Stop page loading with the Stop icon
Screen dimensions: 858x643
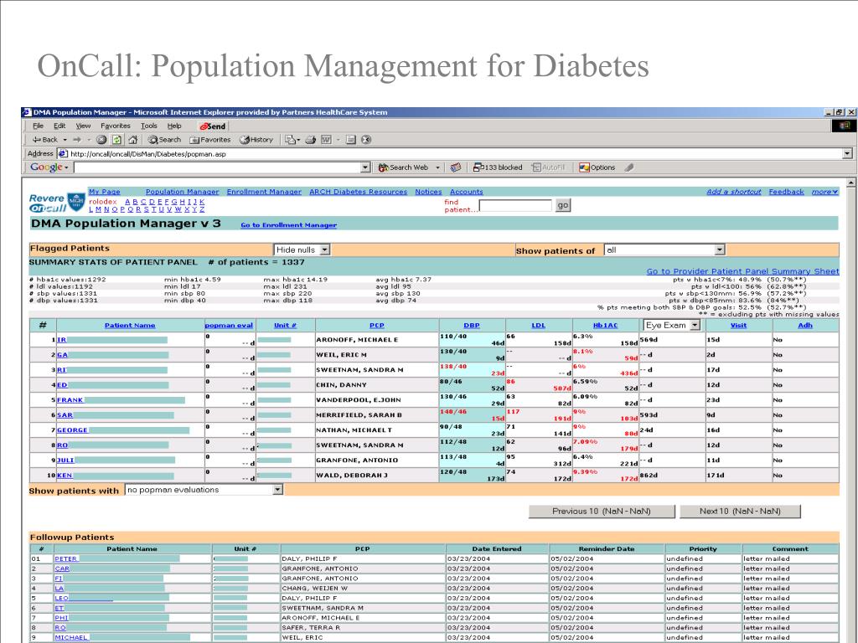(x=101, y=140)
